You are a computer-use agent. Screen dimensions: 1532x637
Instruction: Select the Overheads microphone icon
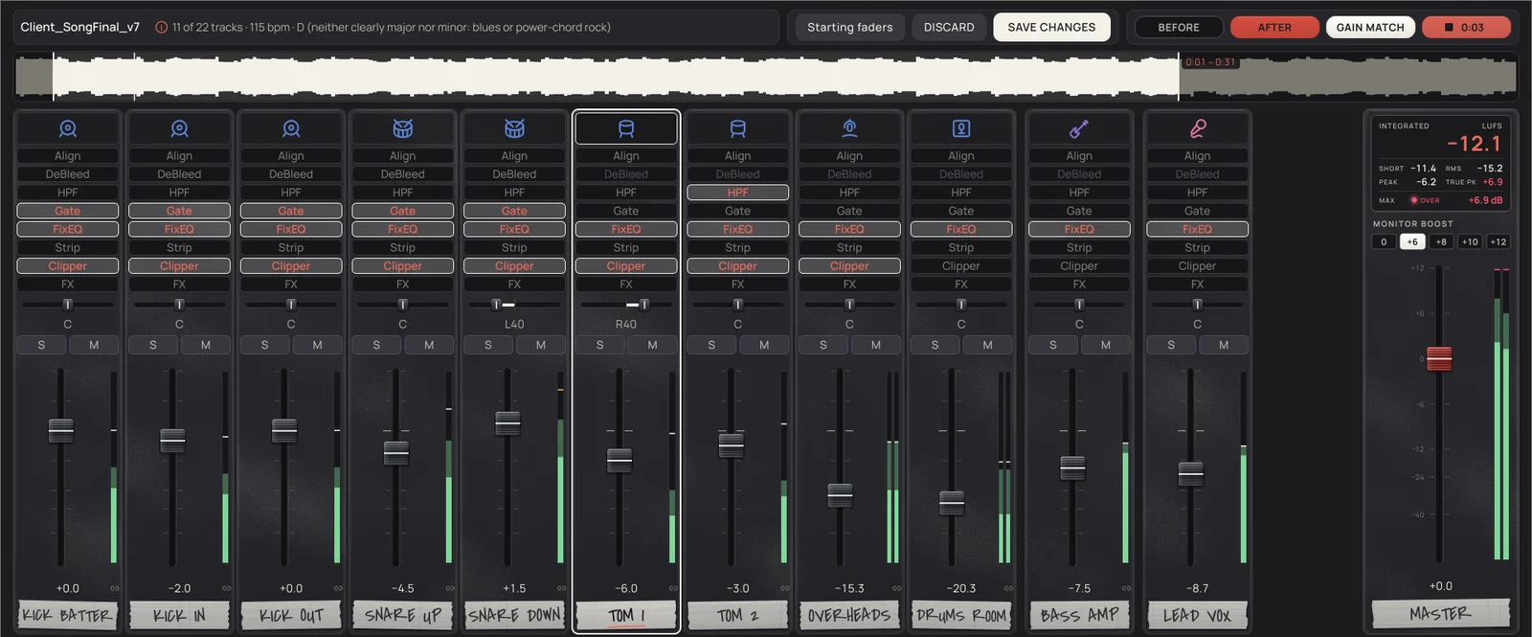pos(849,128)
